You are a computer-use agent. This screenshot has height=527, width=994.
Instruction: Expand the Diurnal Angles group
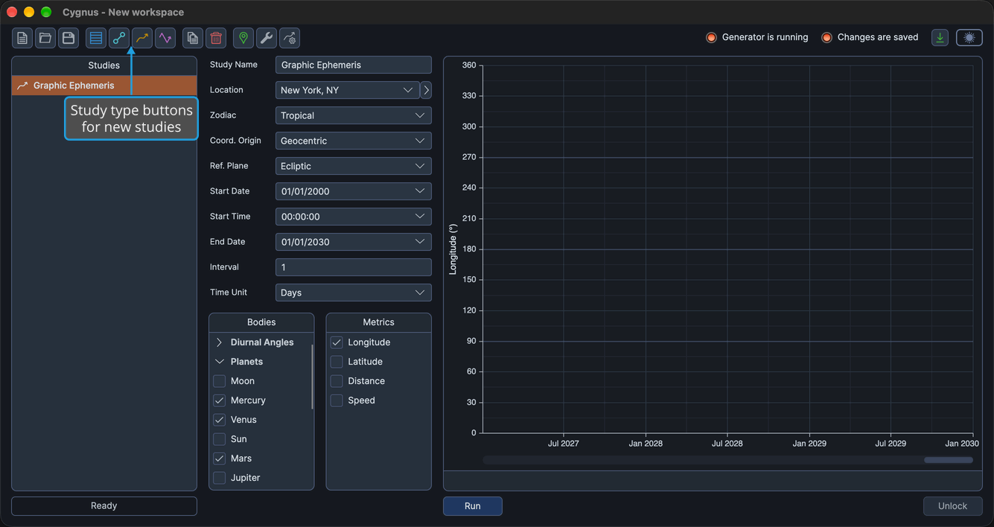[220, 342]
